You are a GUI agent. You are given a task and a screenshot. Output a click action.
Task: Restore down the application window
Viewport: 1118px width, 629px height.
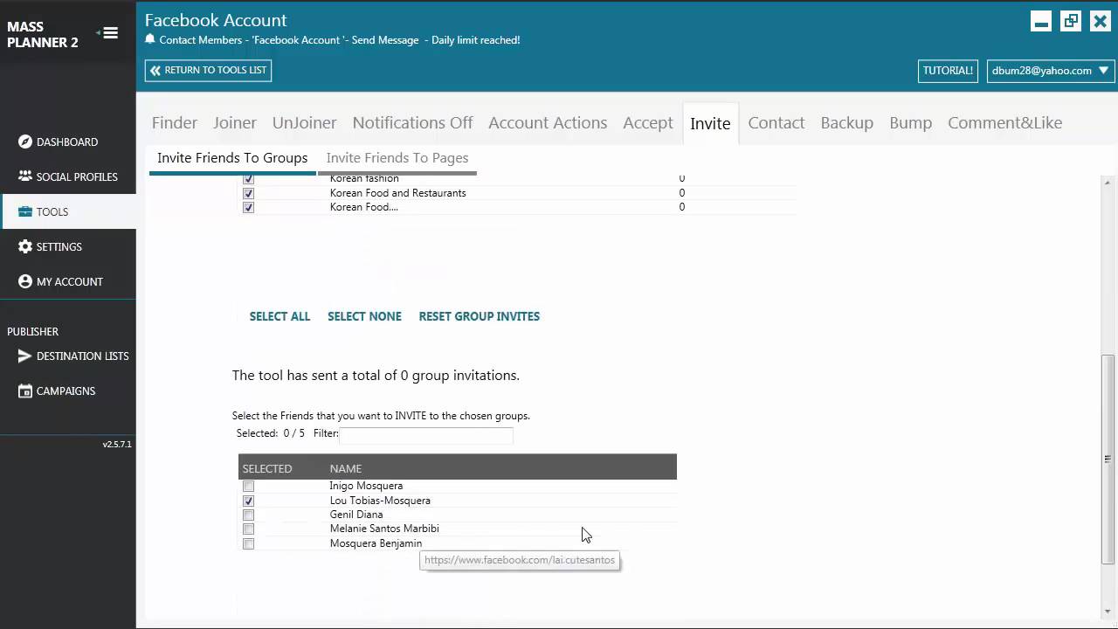click(x=1071, y=22)
